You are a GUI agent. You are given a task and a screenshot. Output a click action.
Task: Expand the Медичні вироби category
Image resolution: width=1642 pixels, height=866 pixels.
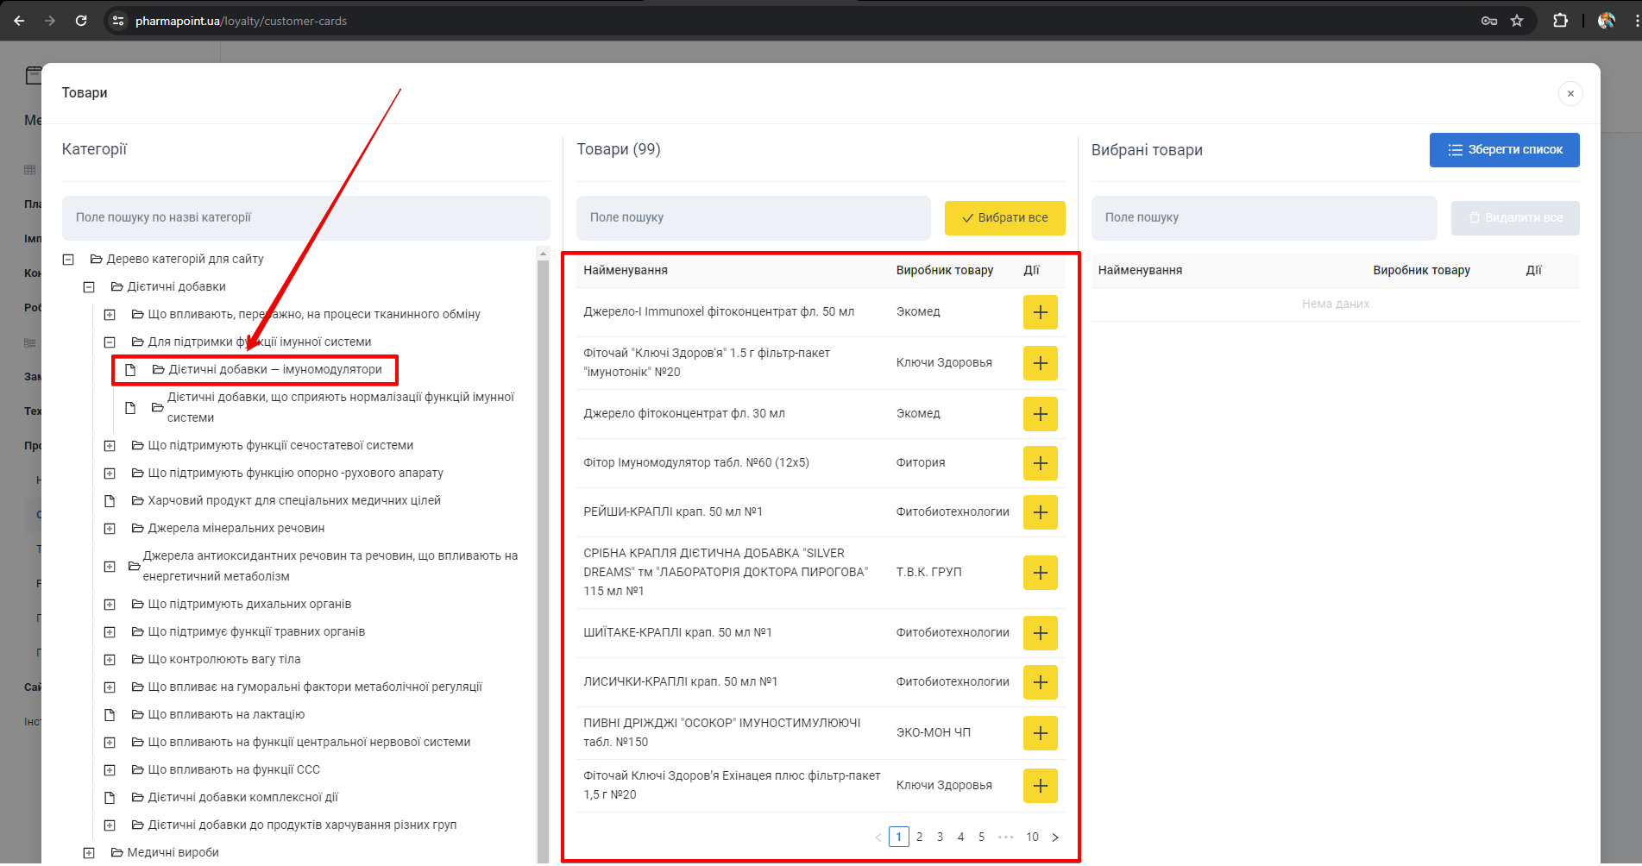89,853
